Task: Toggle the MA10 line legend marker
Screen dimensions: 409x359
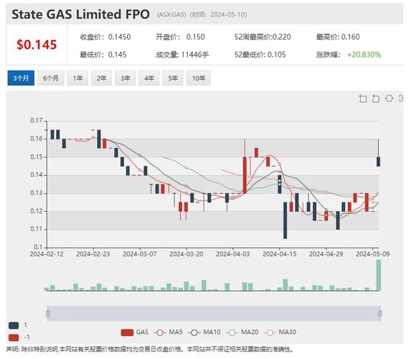Action: (x=194, y=332)
